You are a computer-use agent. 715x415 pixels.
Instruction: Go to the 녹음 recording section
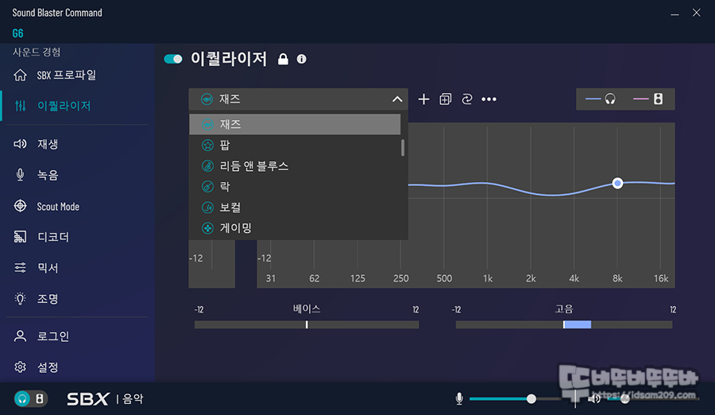pyautogui.click(x=36, y=176)
